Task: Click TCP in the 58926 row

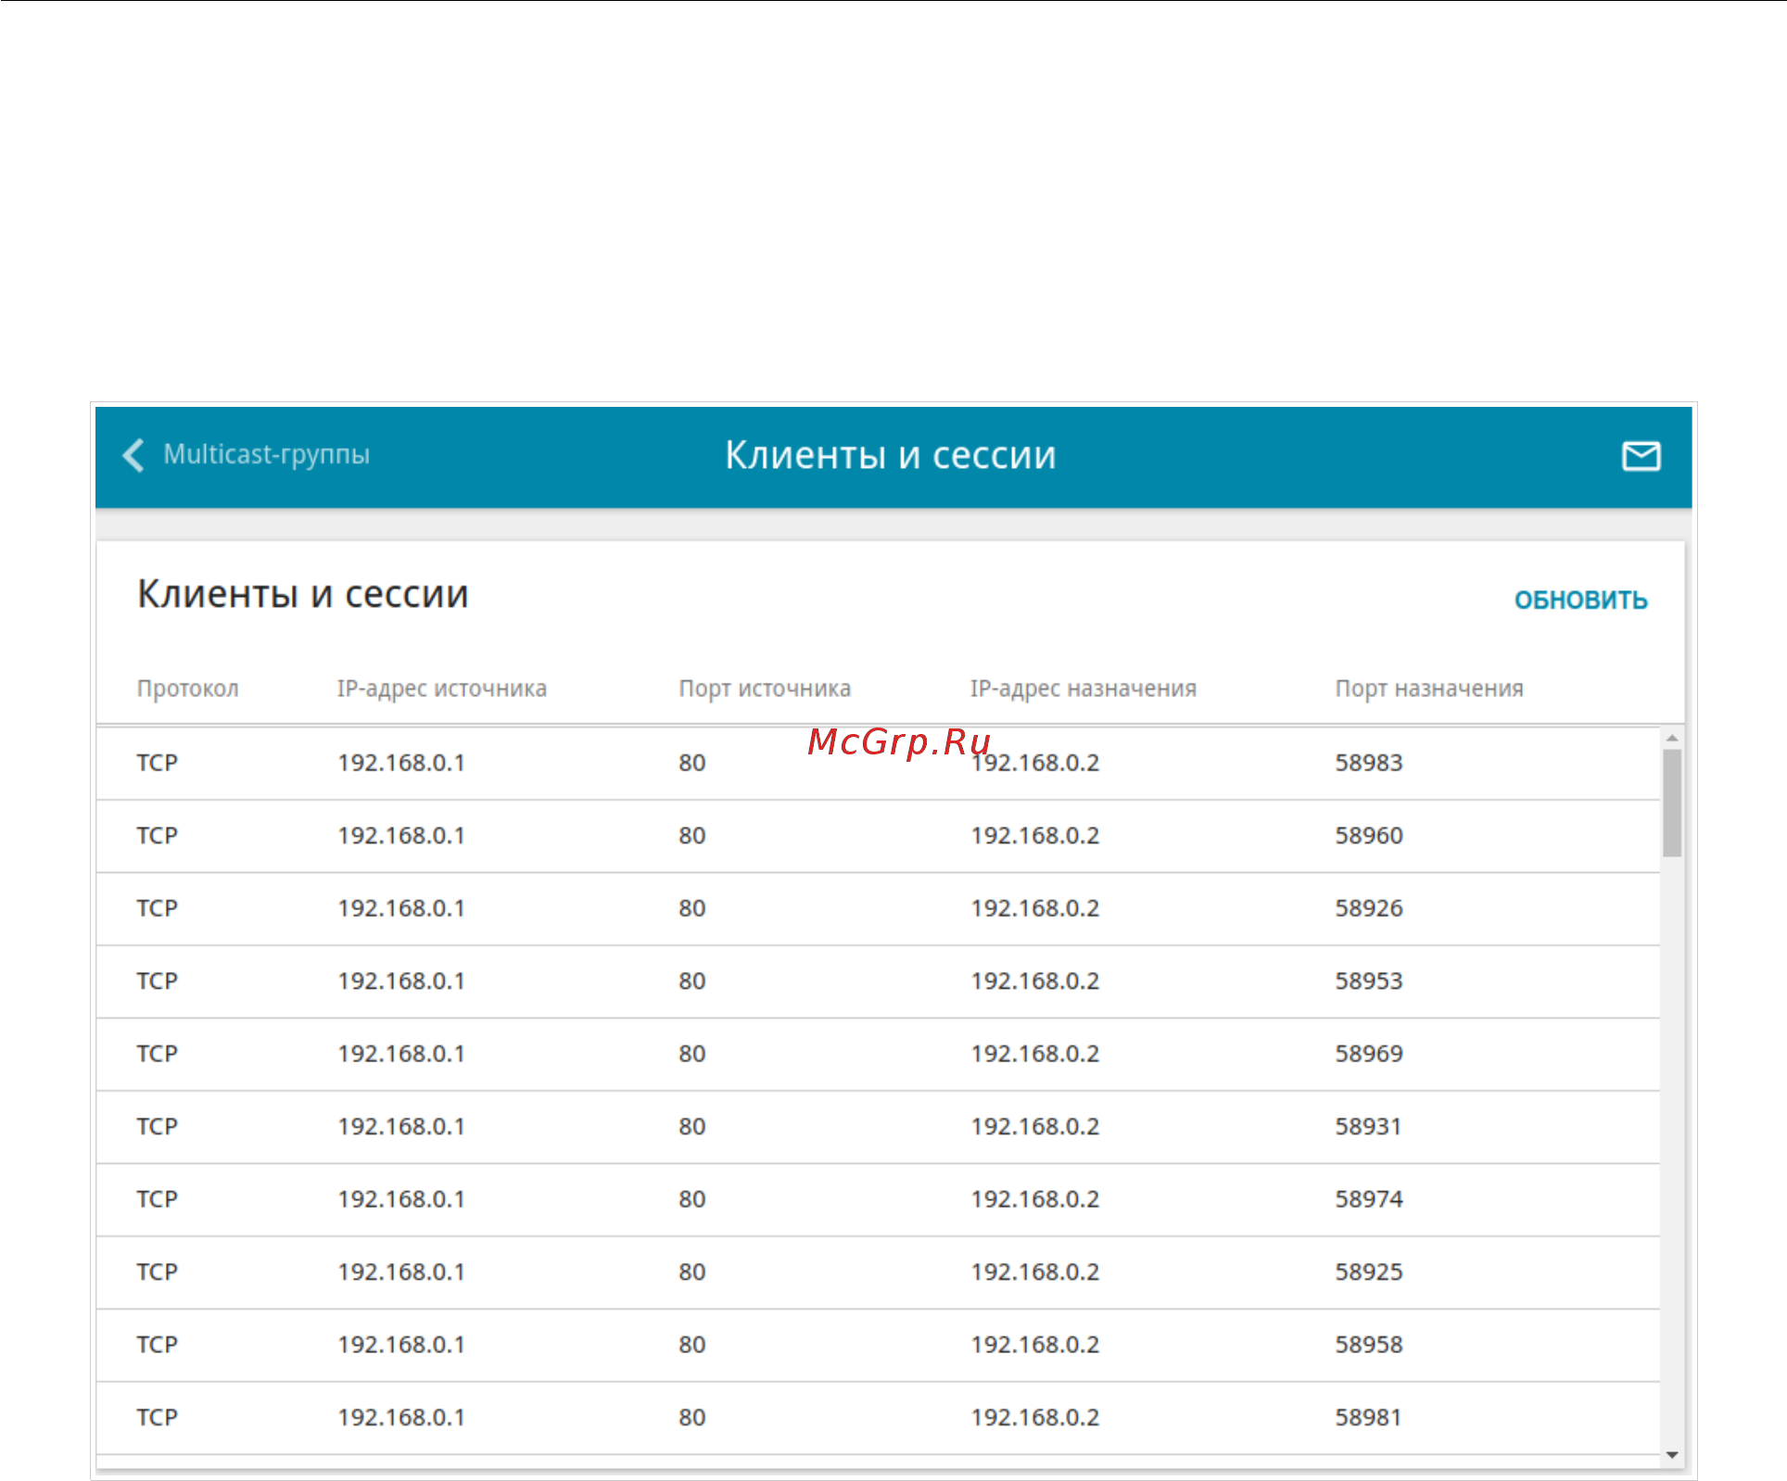Action: pos(158,908)
